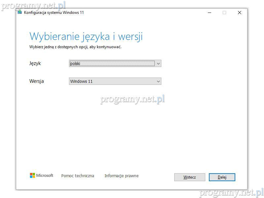
Task: Select the 'polski' language field
Action: click(x=112, y=63)
